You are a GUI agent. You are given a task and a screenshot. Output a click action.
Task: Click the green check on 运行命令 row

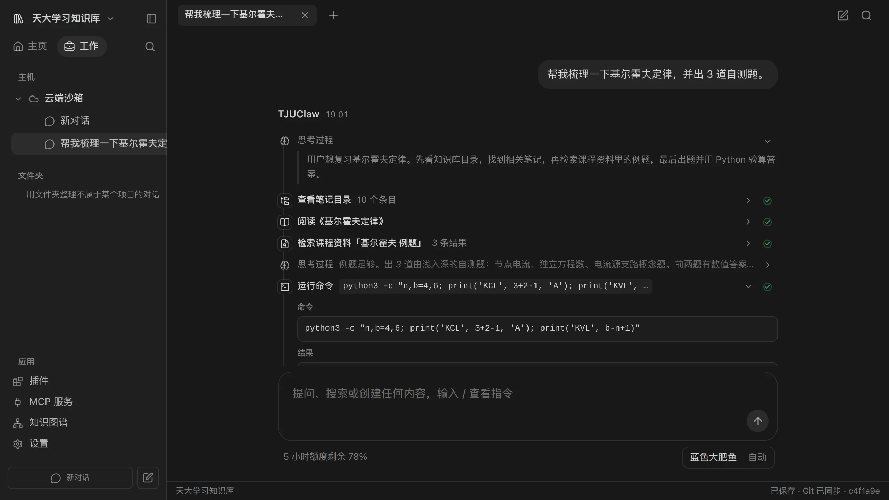click(767, 286)
